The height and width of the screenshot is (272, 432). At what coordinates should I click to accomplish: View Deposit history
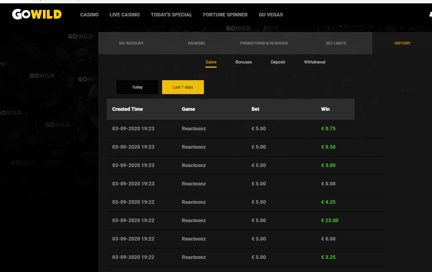click(278, 62)
